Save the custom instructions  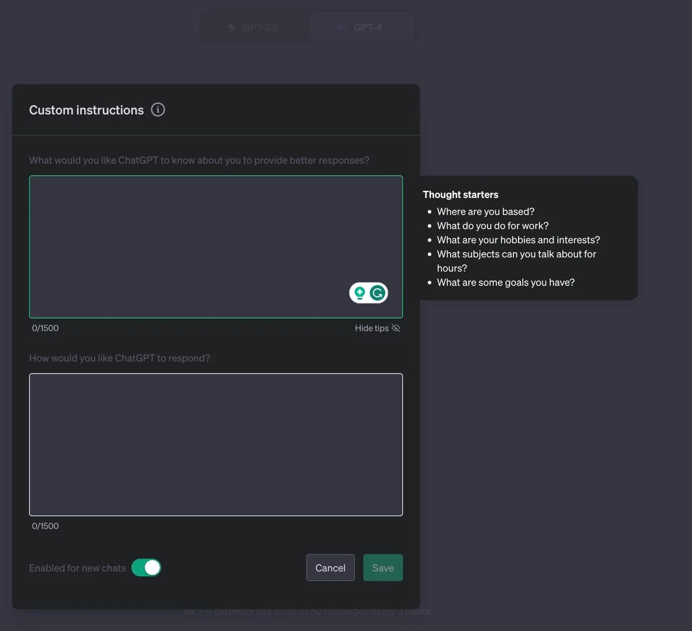coord(383,568)
